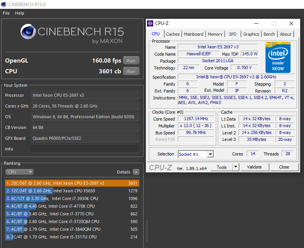Open the Help menu in Cinebench

coord(20,13)
